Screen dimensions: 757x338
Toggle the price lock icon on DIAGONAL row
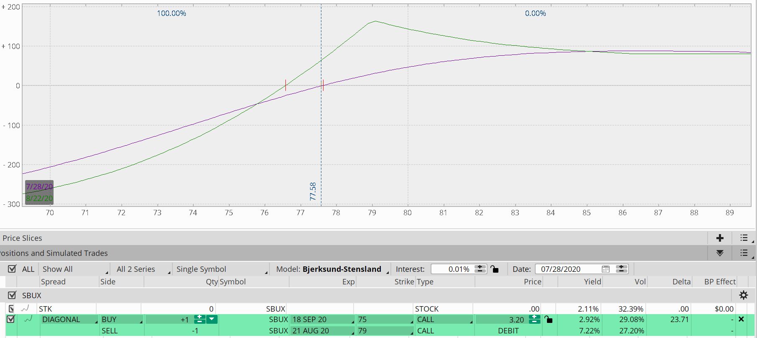coord(549,320)
